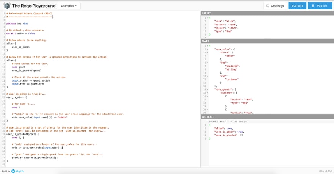Click the "some i, j" line
The height and width of the screenshot is (174, 334).
tap(18, 138)
